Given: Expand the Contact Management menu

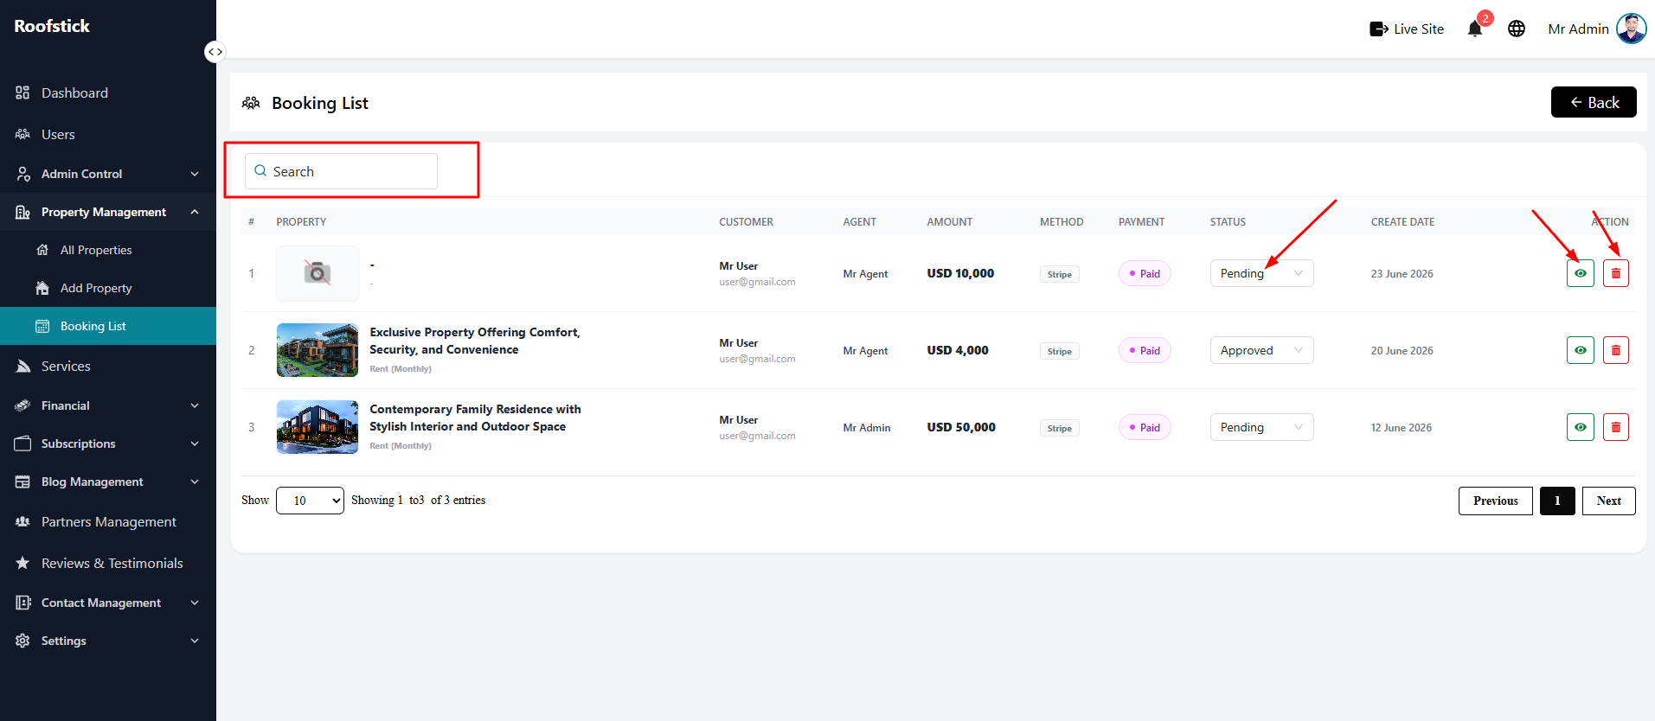Looking at the screenshot, I should (108, 603).
